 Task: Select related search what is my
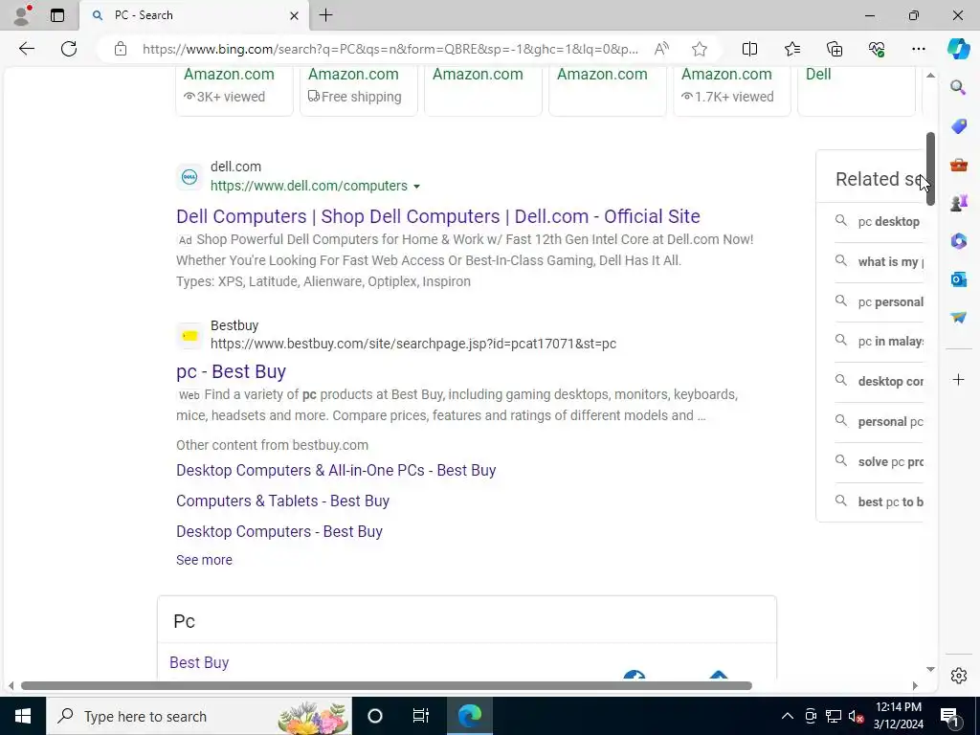880,262
